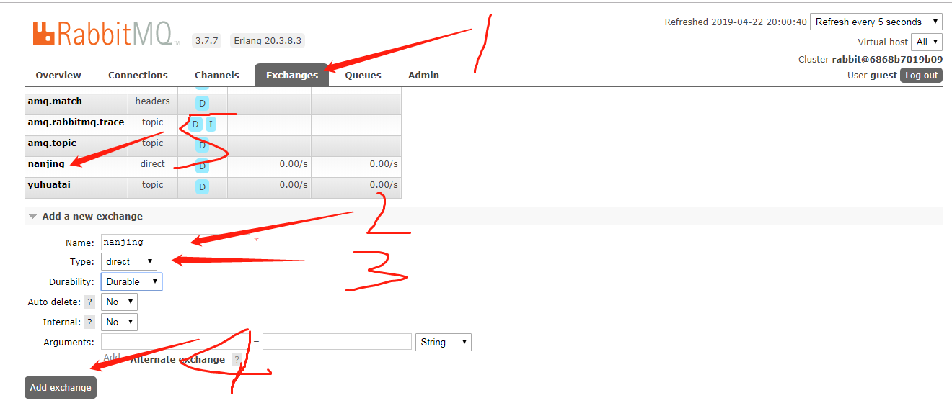Image resolution: width=952 pixels, height=416 pixels.
Task: Open the Refresh every 5 seconds dropdown
Action: (x=876, y=22)
